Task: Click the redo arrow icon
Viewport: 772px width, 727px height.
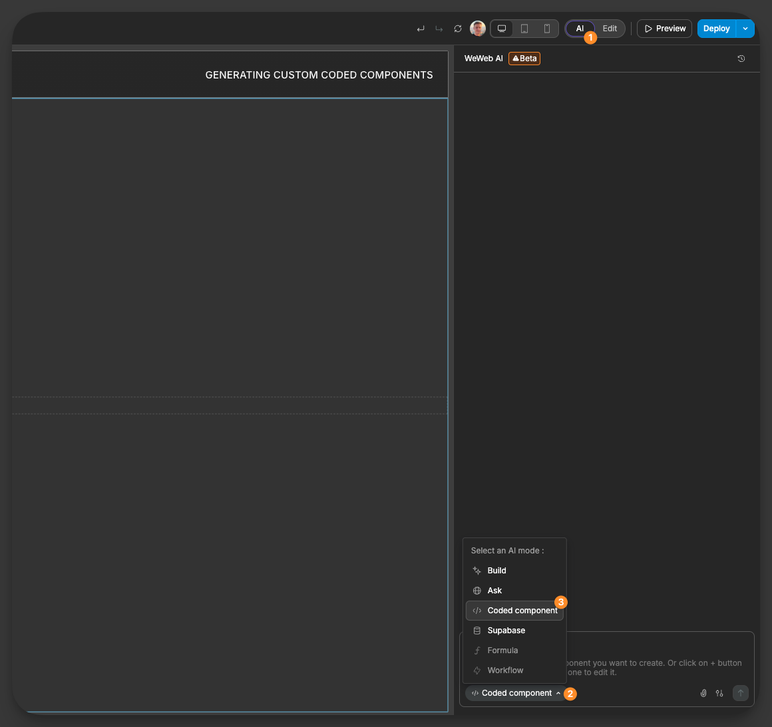Action: click(x=439, y=29)
